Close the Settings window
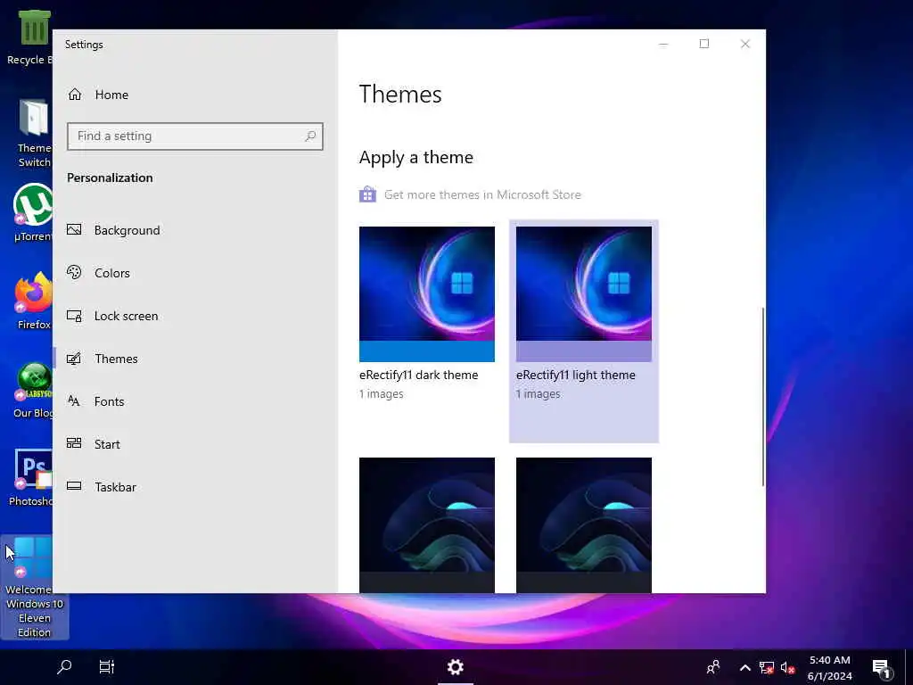 pyautogui.click(x=744, y=45)
